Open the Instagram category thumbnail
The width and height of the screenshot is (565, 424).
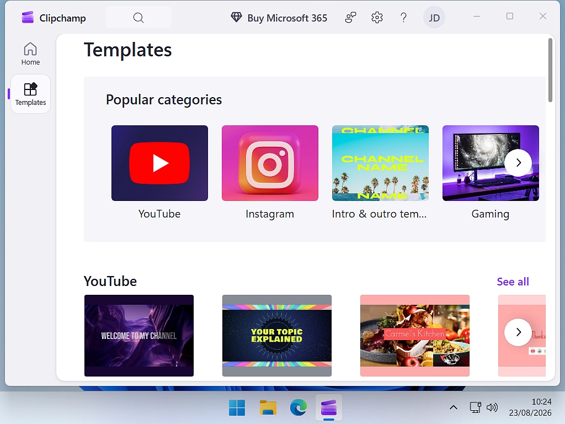tap(270, 163)
